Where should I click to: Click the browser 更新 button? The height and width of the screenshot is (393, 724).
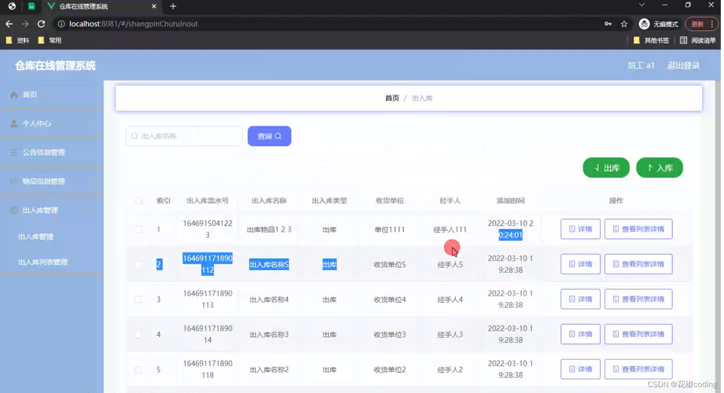(x=697, y=24)
